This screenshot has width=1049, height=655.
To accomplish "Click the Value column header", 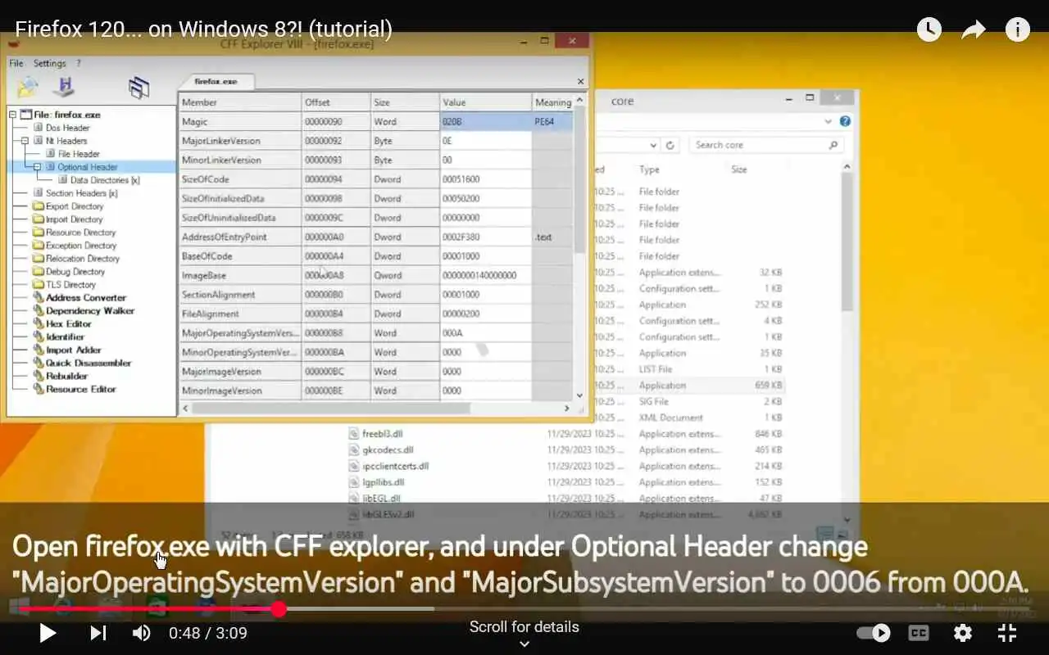I will (x=486, y=102).
